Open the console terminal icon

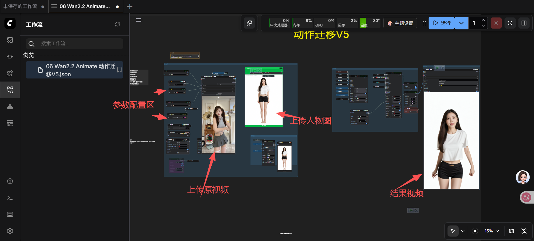[10, 198]
